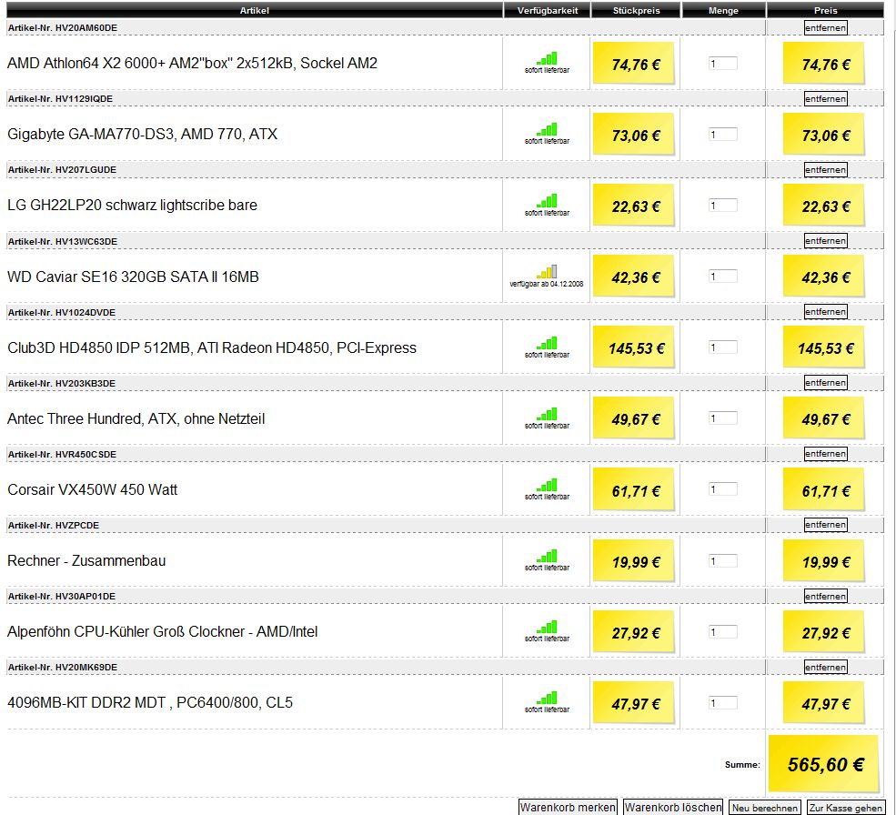Image resolution: width=896 pixels, height=815 pixels.
Task: Click Stückpreis column header
Action: [636, 10]
